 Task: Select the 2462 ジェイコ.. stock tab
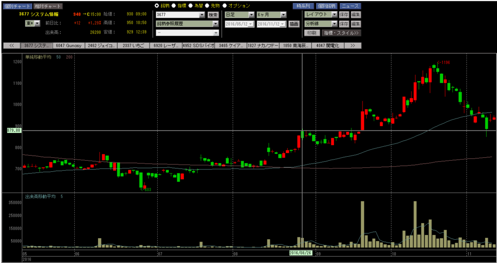pos(101,46)
